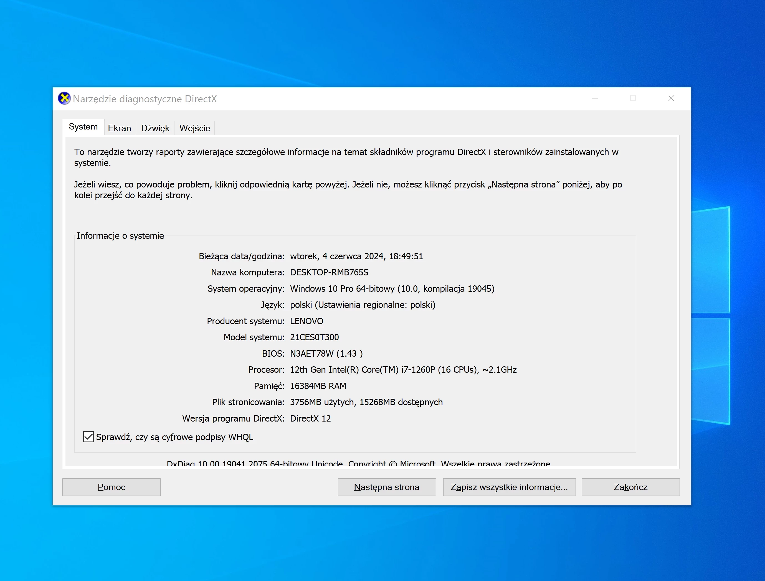Minimize the DirectX diagnostic window

[x=595, y=98]
